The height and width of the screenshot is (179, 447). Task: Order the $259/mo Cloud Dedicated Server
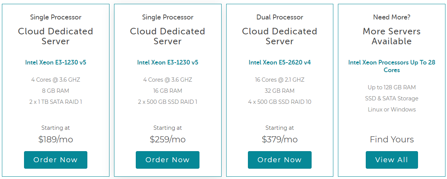click(x=168, y=160)
